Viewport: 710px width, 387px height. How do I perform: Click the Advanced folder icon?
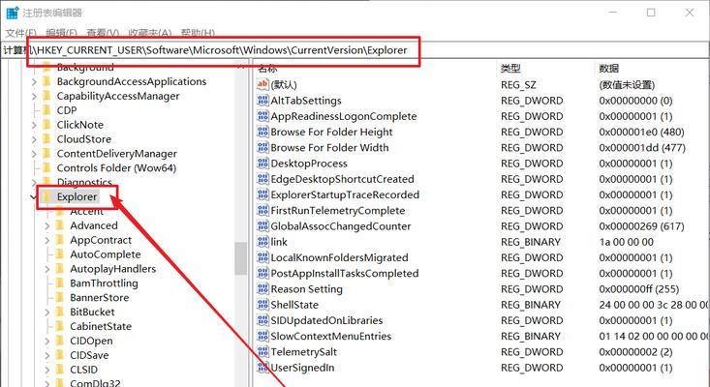coord(59,225)
